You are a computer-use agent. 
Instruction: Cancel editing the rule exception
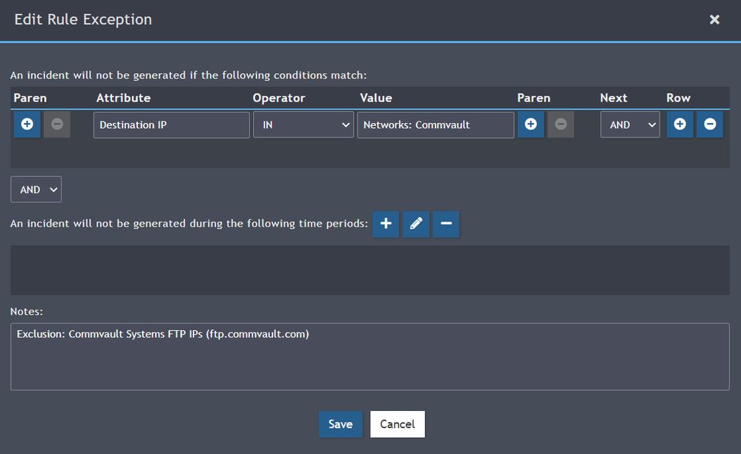pos(398,424)
